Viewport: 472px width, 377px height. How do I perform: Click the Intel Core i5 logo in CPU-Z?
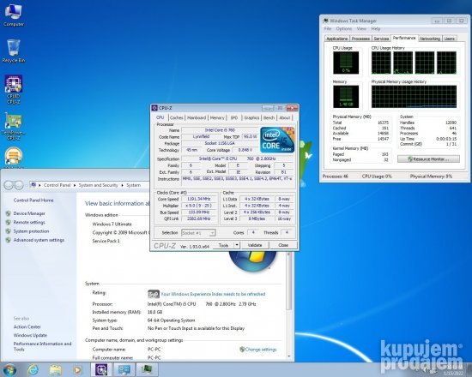tap(277, 140)
